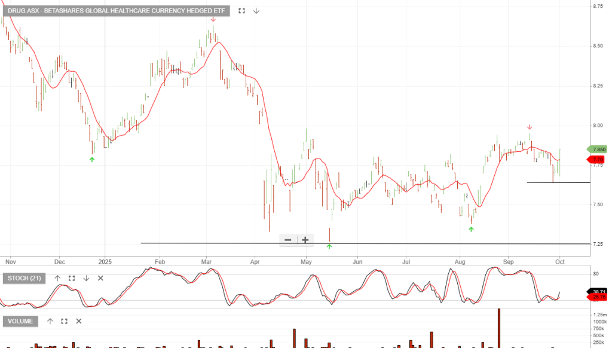Maximize the STOCH (21) indicator panel
Viewport: 612px width, 348px height.
pyautogui.click(x=72, y=278)
